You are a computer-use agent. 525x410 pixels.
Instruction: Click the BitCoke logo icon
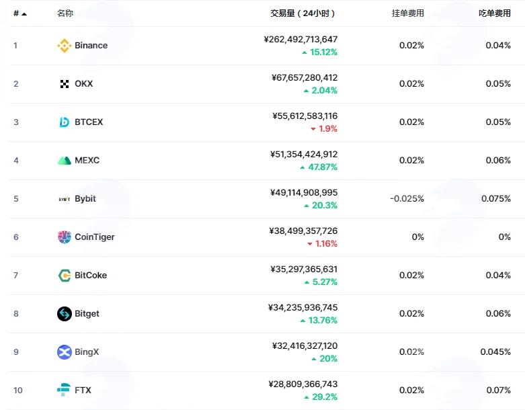65,276
